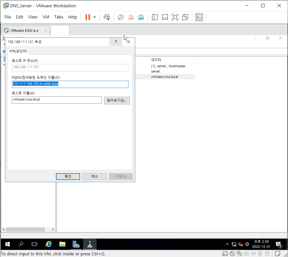Image resolution: width=288 pixels, height=257 pixels.
Task: Click the VMware network adapter status icon
Action: coord(239,254)
